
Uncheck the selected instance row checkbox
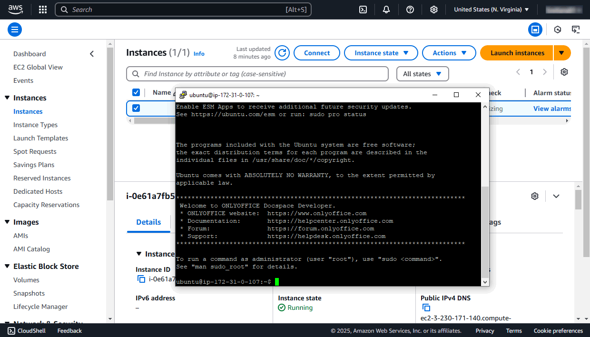(136, 108)
